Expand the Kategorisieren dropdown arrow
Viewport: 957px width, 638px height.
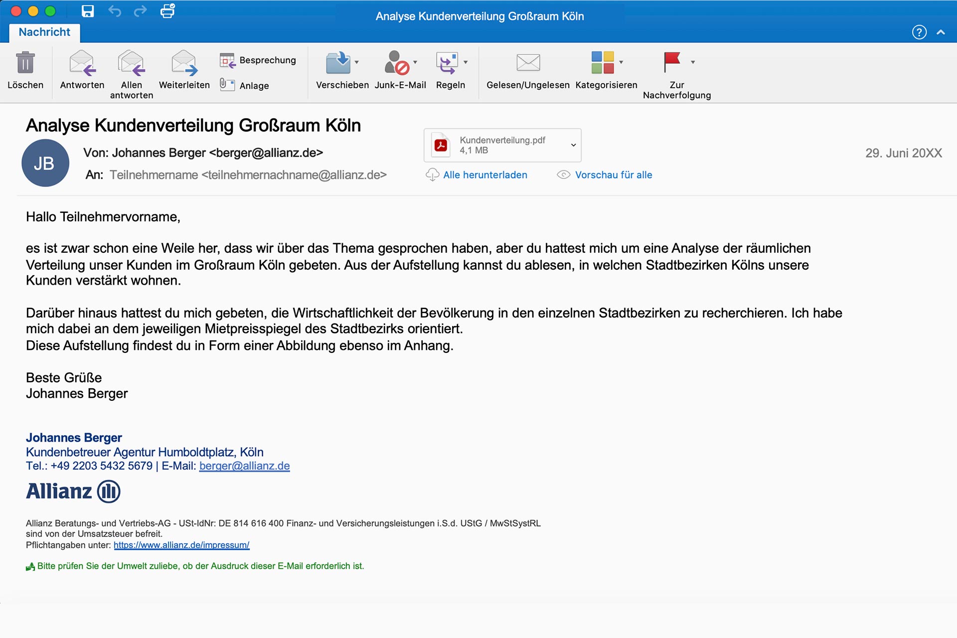pos(621,62)
